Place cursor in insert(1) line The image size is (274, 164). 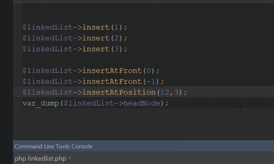coord(75,27)
